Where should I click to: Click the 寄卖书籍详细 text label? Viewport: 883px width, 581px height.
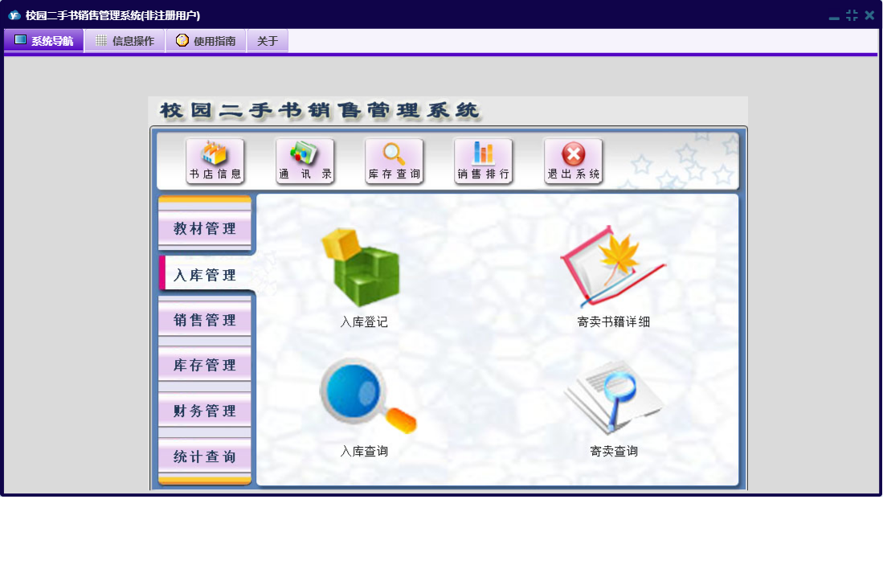[x=613, y=322]
